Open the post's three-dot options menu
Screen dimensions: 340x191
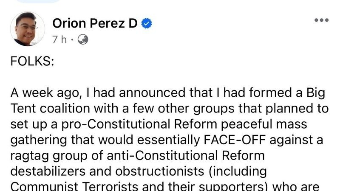(x=322, y=20)
